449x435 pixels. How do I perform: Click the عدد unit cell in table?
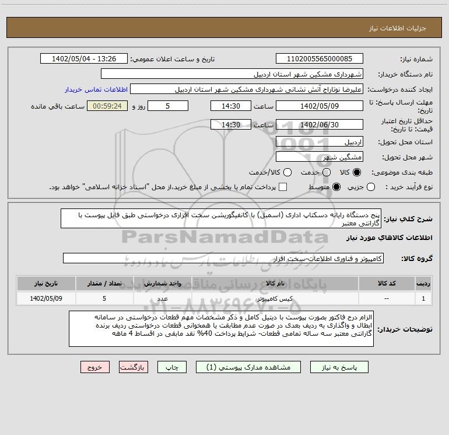click(162, 298)
